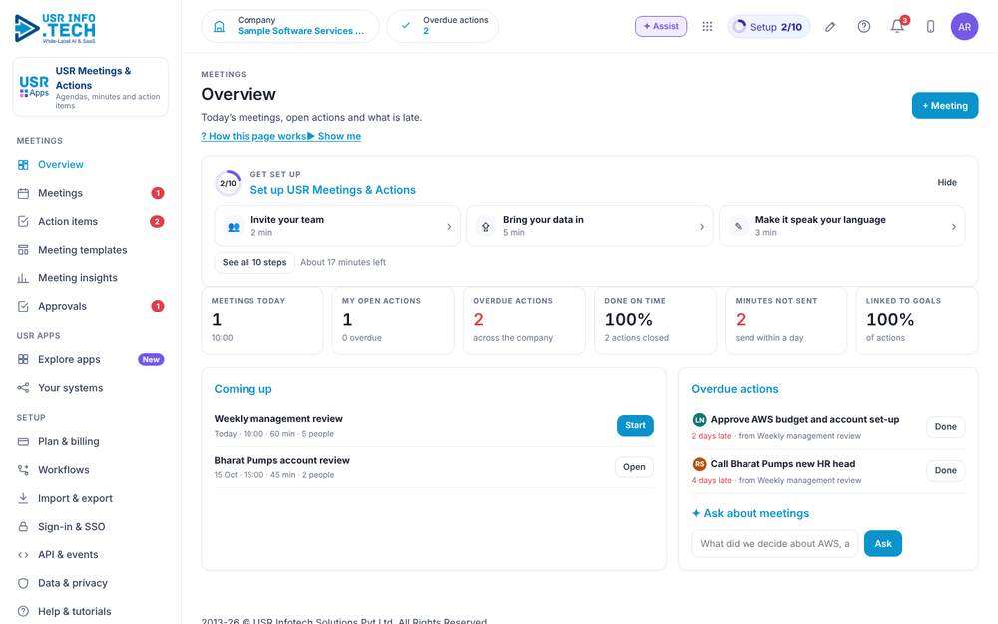Expand the Invite your team step chevron

(449, 226)
